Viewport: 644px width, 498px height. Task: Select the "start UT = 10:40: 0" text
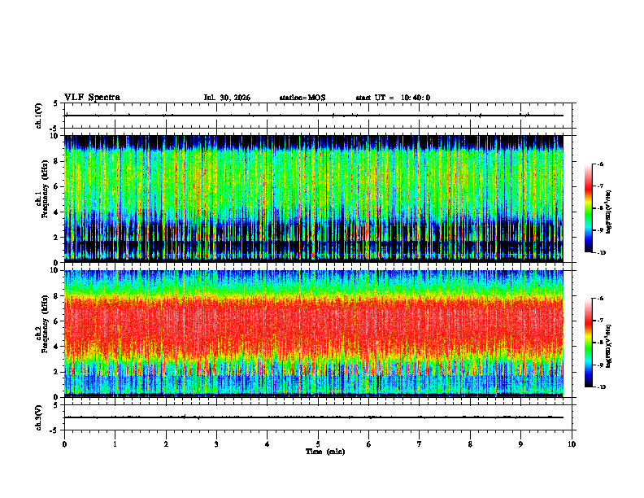[393, 98]
